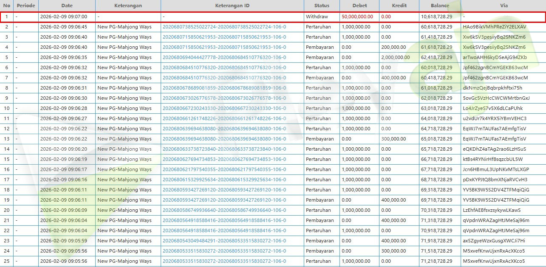Click the Debet column header
Viewport: 546px width, 267px height.
[x=359, y=6]
